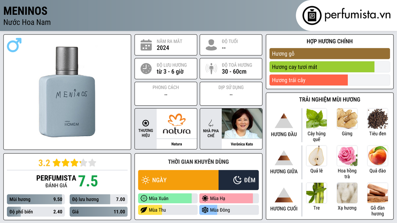397x223 pixels.
Task: Select the Xạ hương musk note image
Action: point(347,193)
